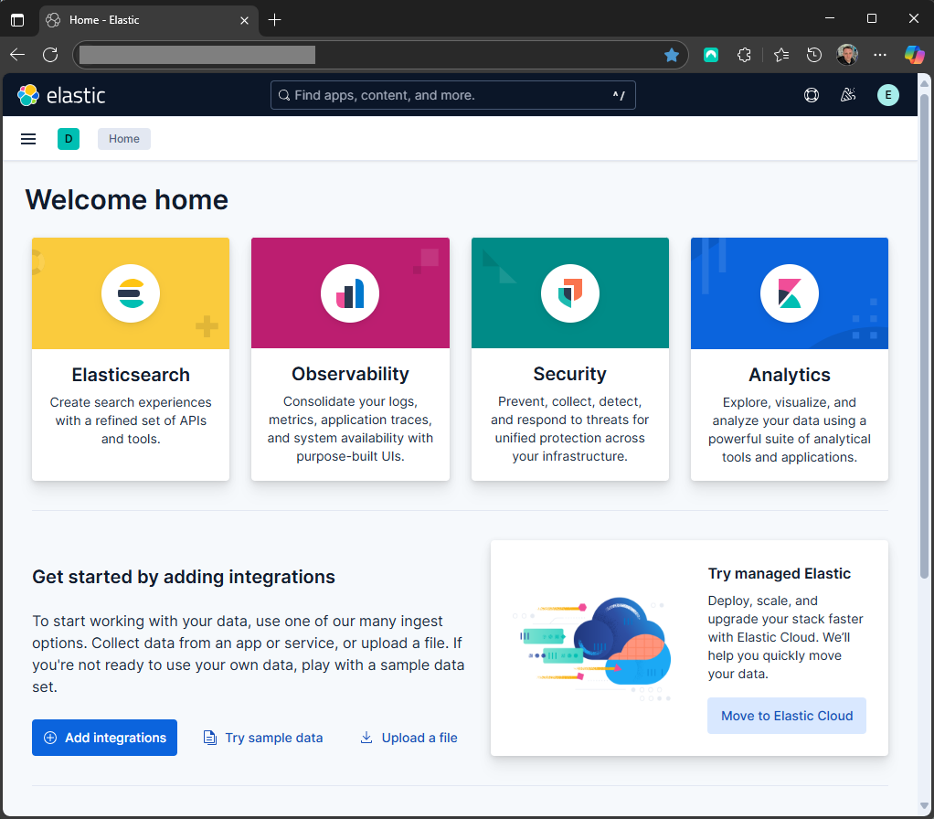Click the Security card description text

tap(570, 429)
